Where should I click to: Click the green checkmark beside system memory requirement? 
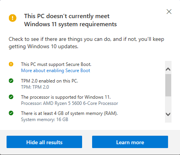pos(11,113)
